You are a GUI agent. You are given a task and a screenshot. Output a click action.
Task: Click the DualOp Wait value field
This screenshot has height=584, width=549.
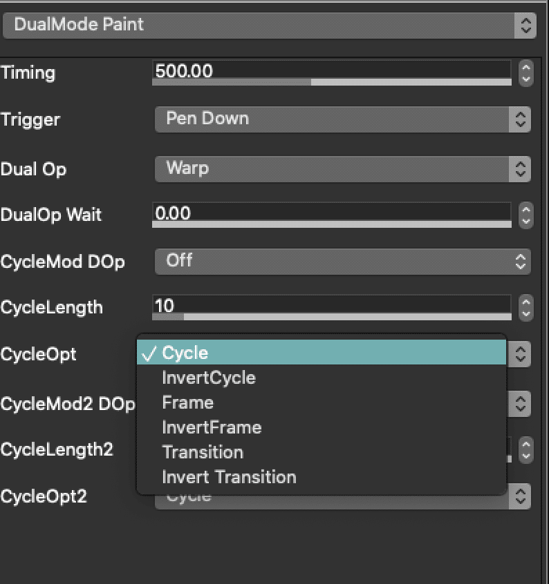click(332, 212)
